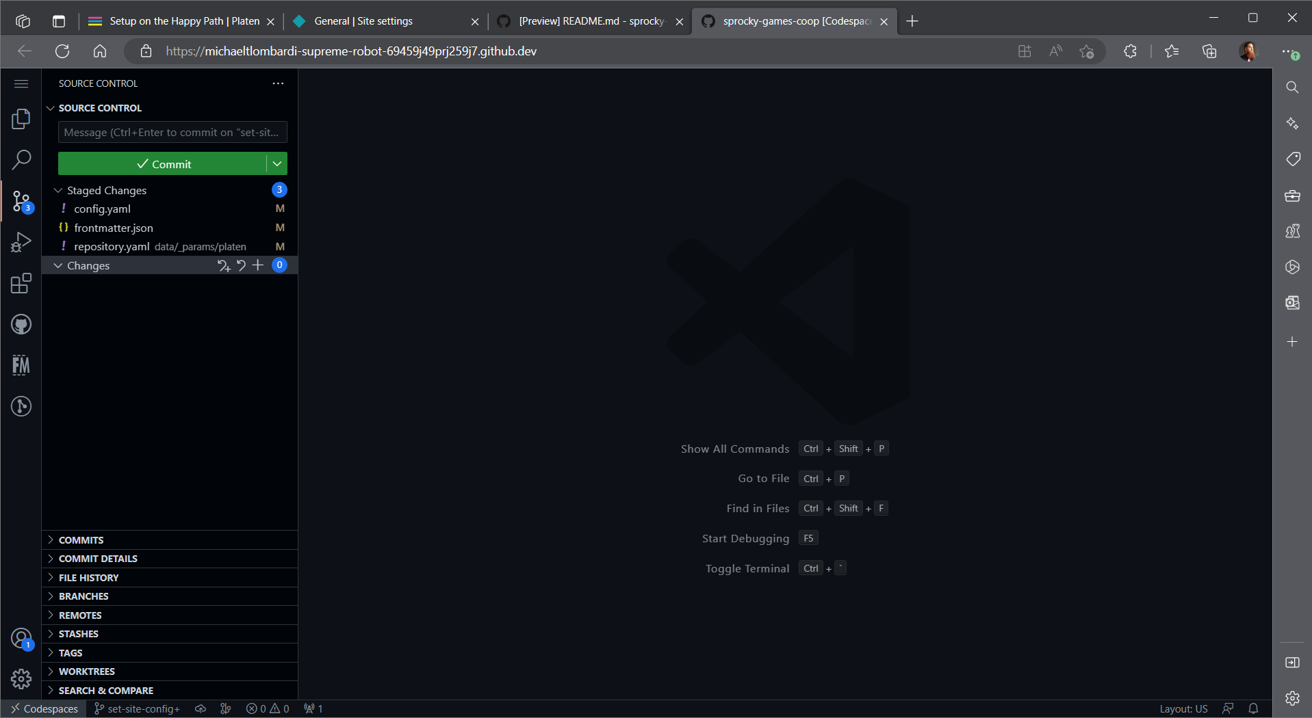Open the Manage settings gear in activity bar
Screen dimensions: 1312x718
point(21,679)
